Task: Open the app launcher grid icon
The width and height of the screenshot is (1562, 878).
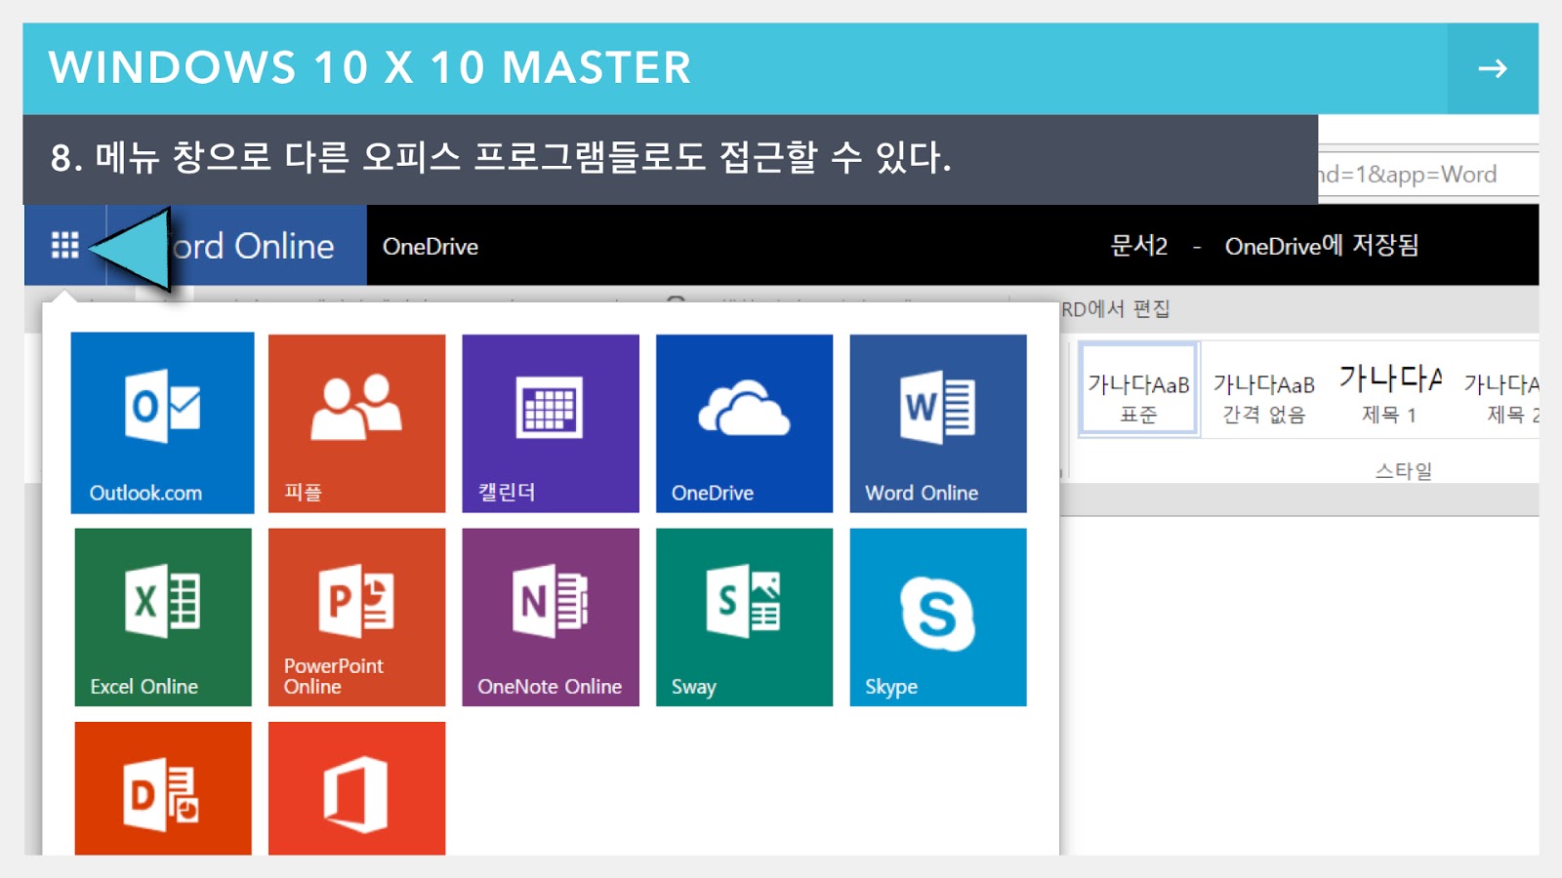Action: click(64, 245)
